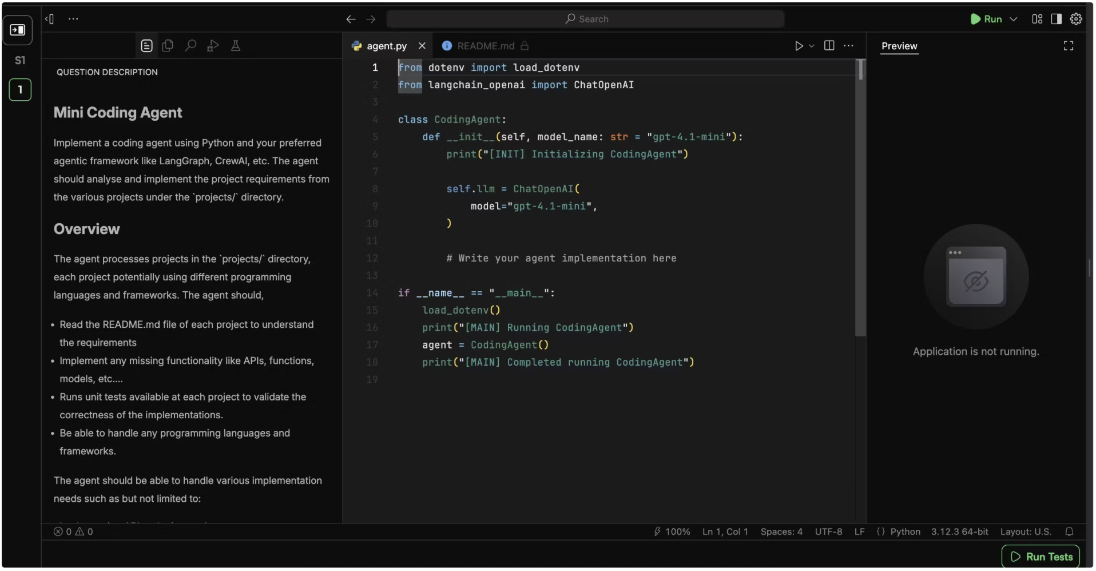This screenshot has height=571, width=1096.
Task: Open the Run and Debug view
Action: pos(213,46)
